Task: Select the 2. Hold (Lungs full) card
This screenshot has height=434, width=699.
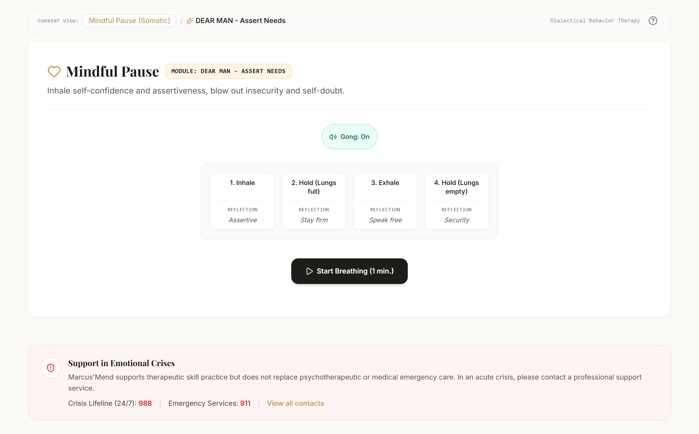Action: coord(314,202)
